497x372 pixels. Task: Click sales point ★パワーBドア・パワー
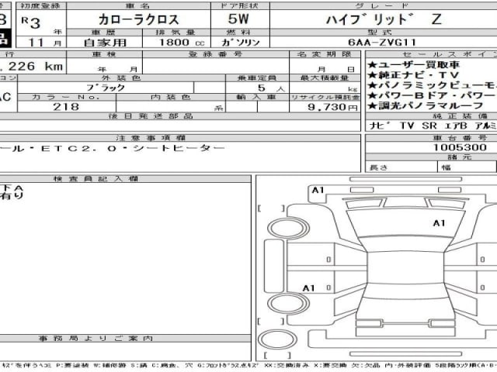[432, 95]
